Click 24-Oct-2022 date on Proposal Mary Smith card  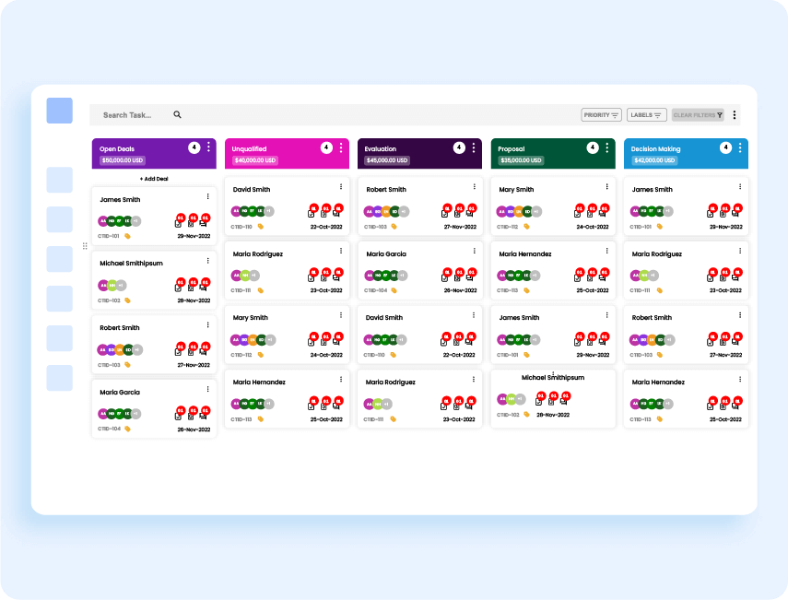coord(593,227)
